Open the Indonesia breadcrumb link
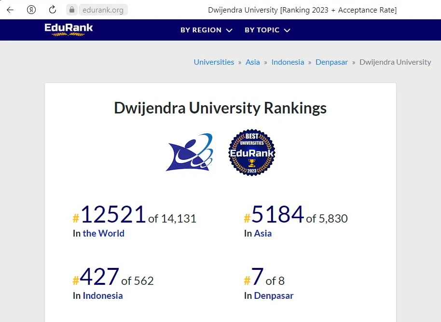The height and width of the screenshot is (322, 441). (x=288, y=62)
